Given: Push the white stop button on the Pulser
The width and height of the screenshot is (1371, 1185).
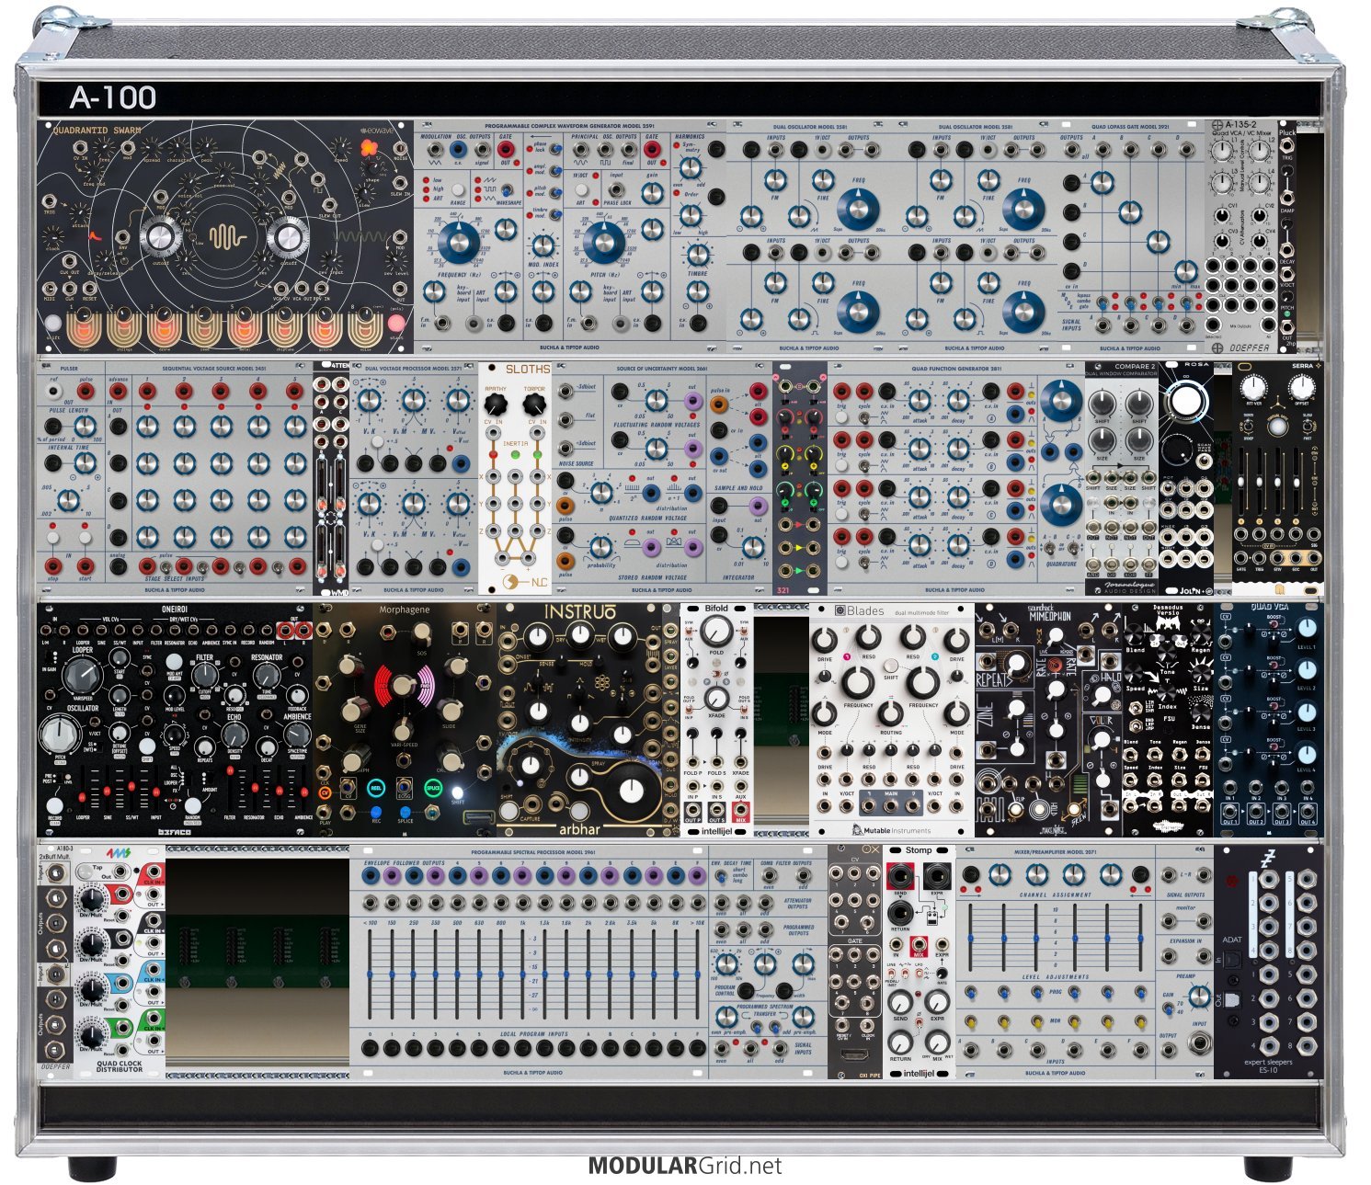Looking at the screenshot, I should 53,536.
